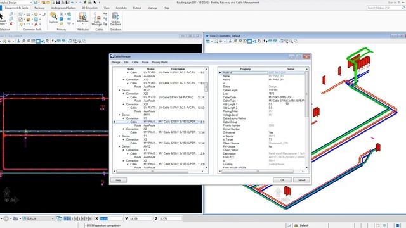Click Help button in Cable Manager
406x228 pixels.
point(119,180)
